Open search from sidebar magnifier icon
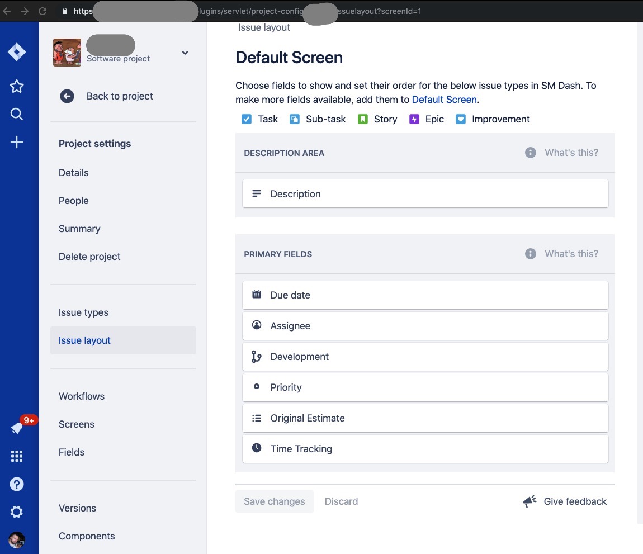Image resolution: width=643 pixels, height=554 pixels. (x=16, y=114)
